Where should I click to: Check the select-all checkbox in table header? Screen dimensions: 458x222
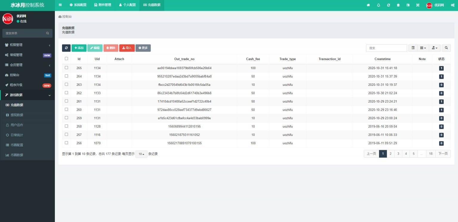tap(66, 59)
